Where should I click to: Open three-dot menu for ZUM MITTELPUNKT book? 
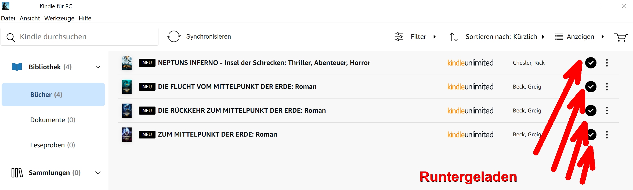pos(607,134)
